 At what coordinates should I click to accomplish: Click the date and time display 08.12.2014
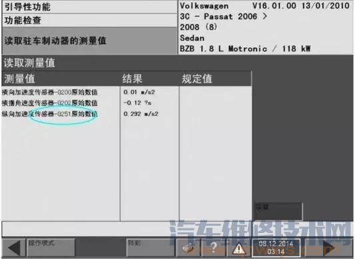click(276, 248)
